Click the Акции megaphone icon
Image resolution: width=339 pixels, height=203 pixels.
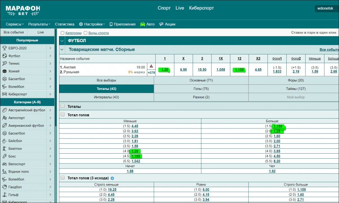point(162,24)
